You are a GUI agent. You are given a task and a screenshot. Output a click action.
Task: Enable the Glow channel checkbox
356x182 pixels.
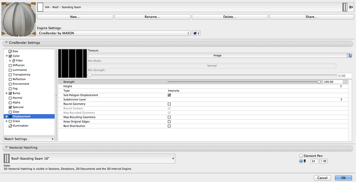point(10,112)
